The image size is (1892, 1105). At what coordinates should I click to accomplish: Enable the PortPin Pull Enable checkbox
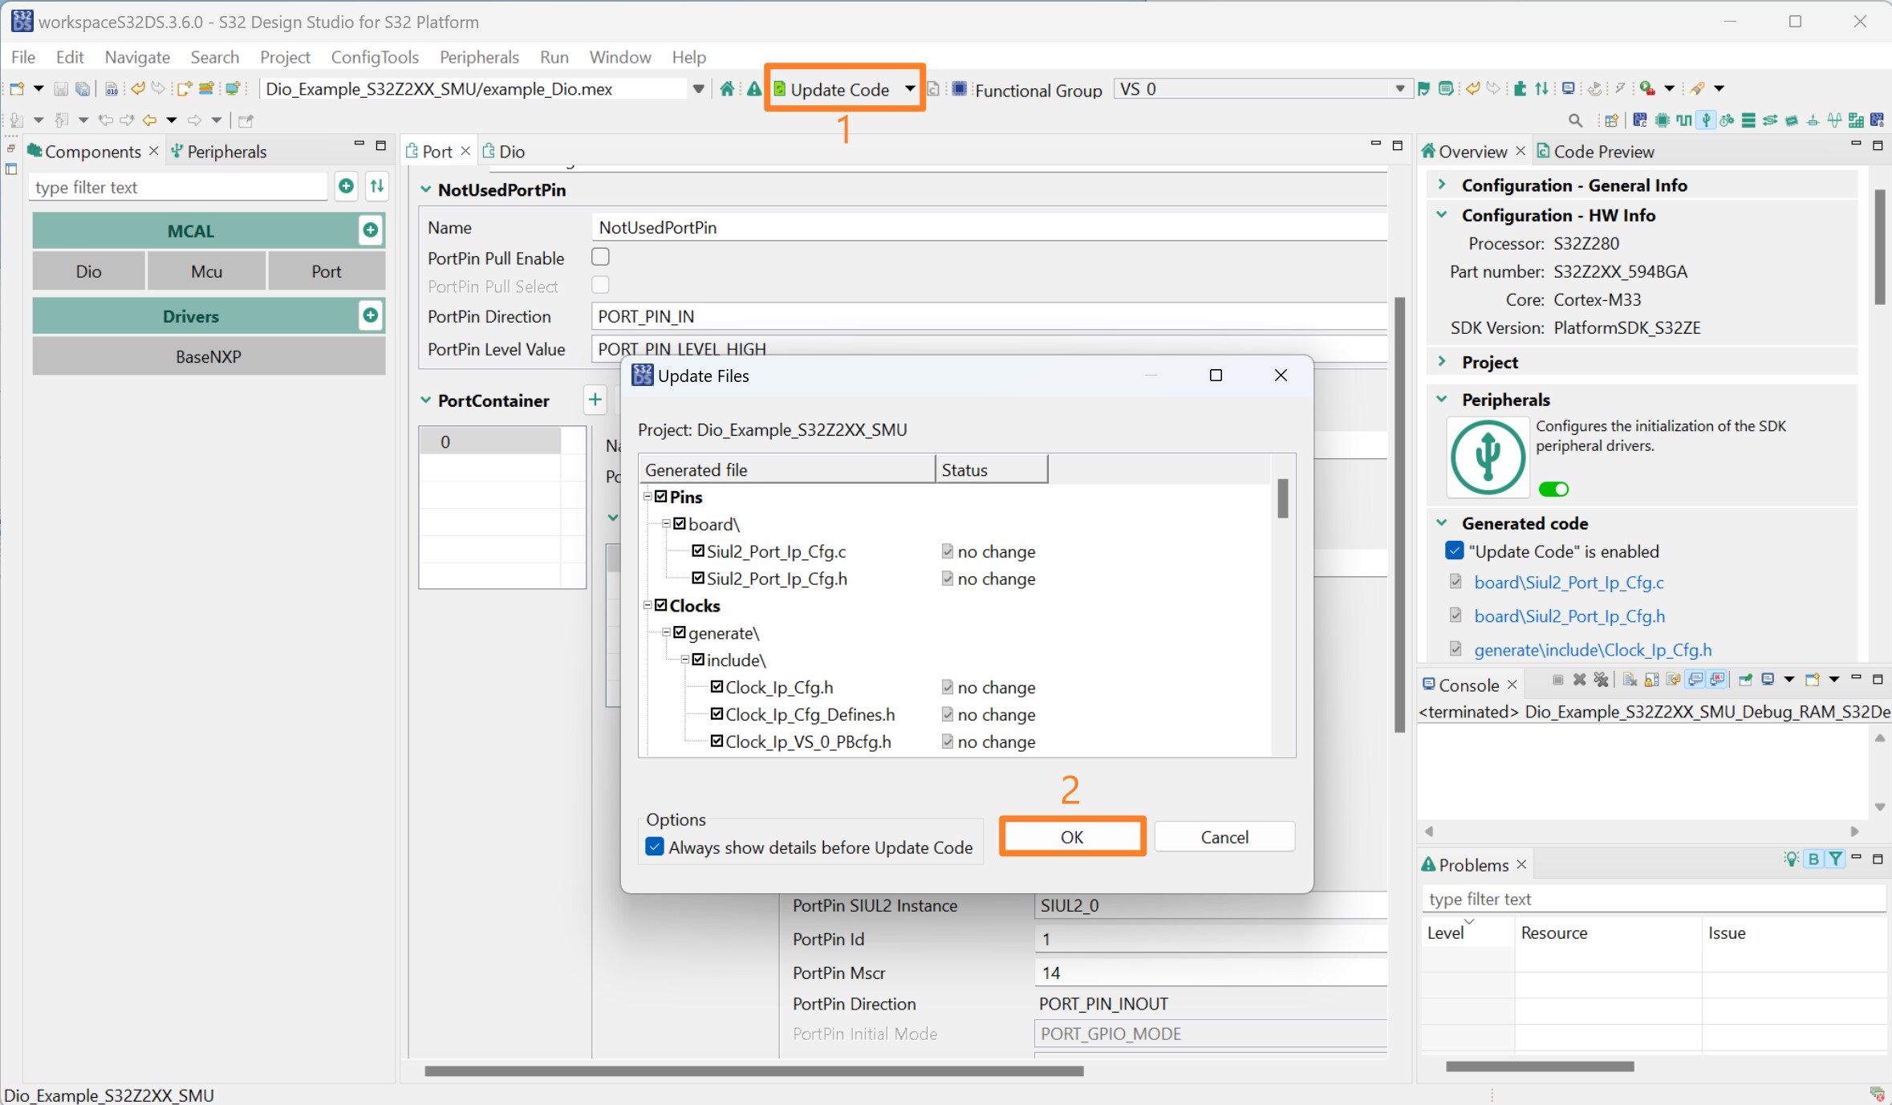click(x=600, y=257)
